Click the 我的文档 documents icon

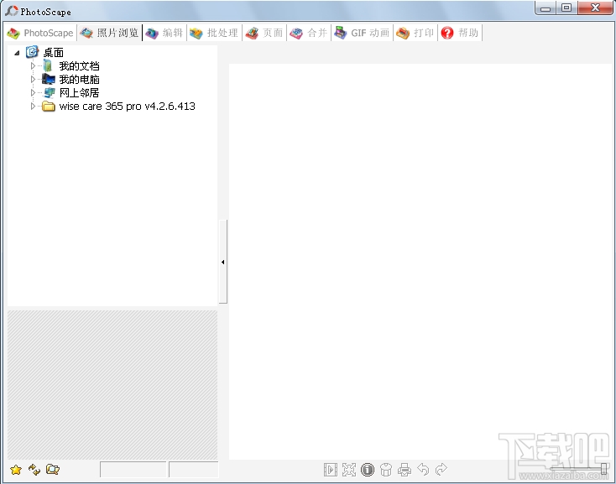point(48,66)
